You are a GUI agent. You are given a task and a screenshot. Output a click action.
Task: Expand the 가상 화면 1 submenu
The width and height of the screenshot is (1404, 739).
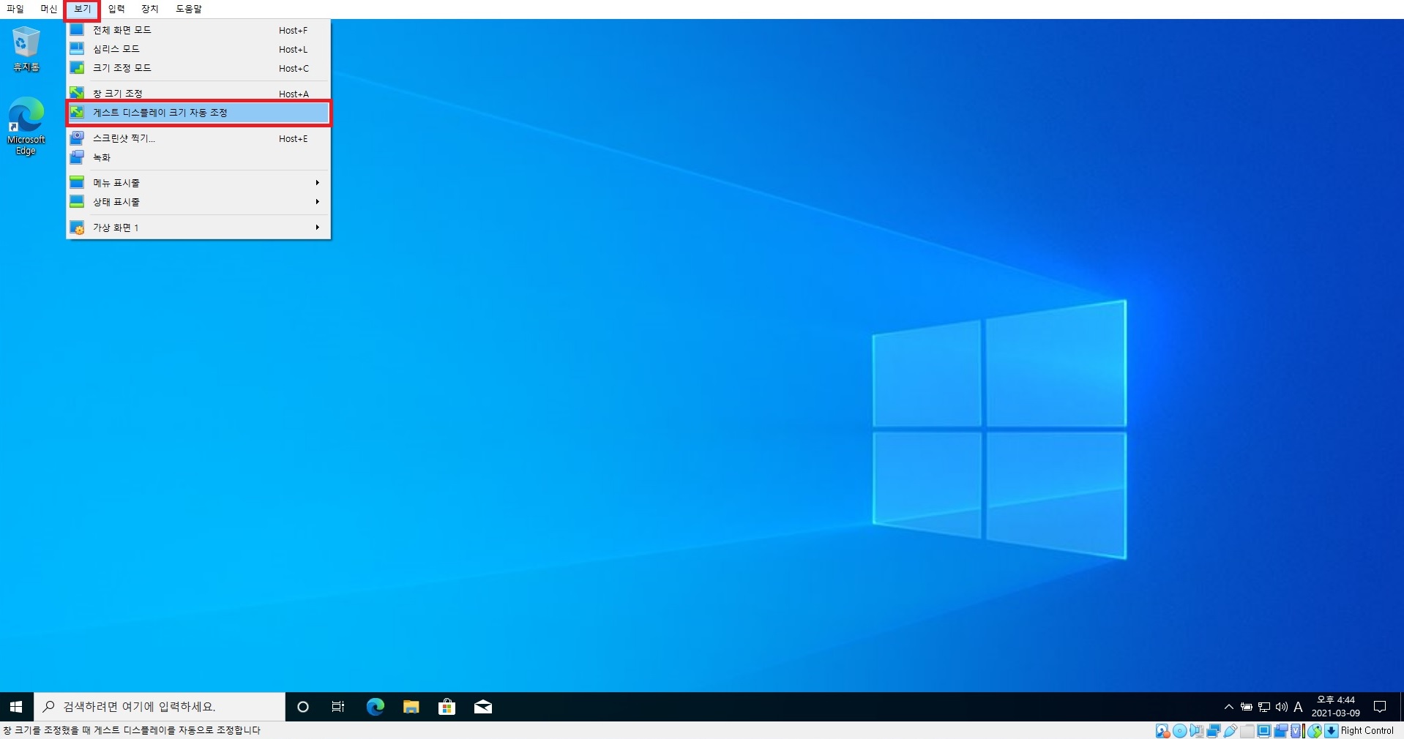[198, 228]
